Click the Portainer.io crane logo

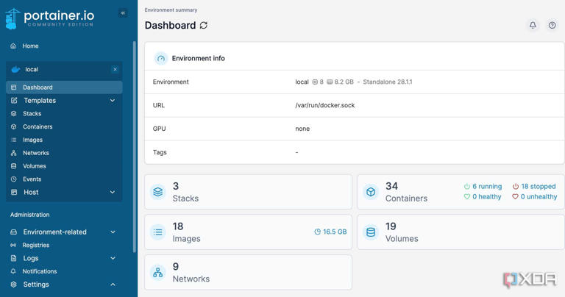[13, 18]
